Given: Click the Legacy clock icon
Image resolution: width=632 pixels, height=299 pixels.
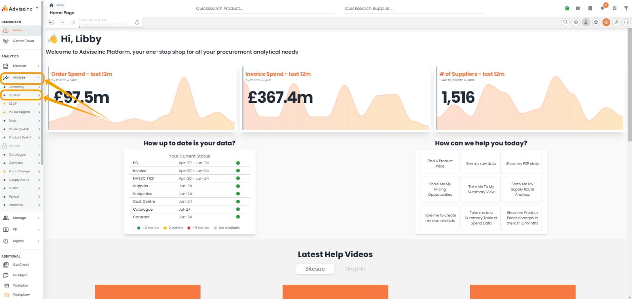Looking at the screenshot, I should point(6,241).
